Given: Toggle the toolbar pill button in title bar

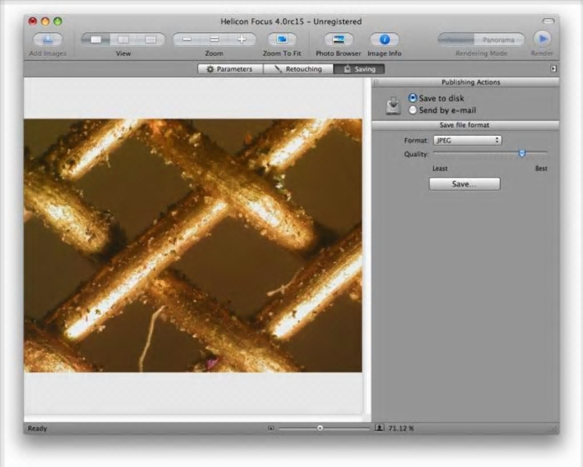Looking at the screenshot, I should (x=548, y=21).
